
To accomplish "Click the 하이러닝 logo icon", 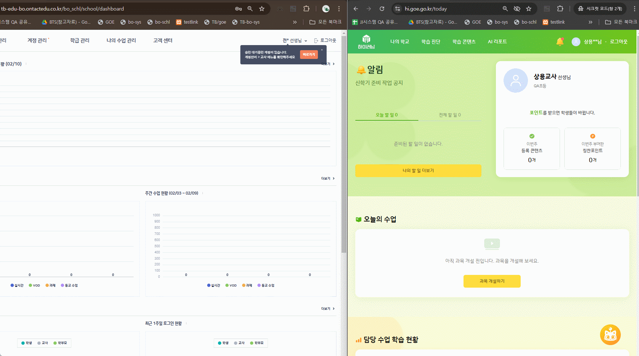I will pyautogui.click(x=366, y=41).
